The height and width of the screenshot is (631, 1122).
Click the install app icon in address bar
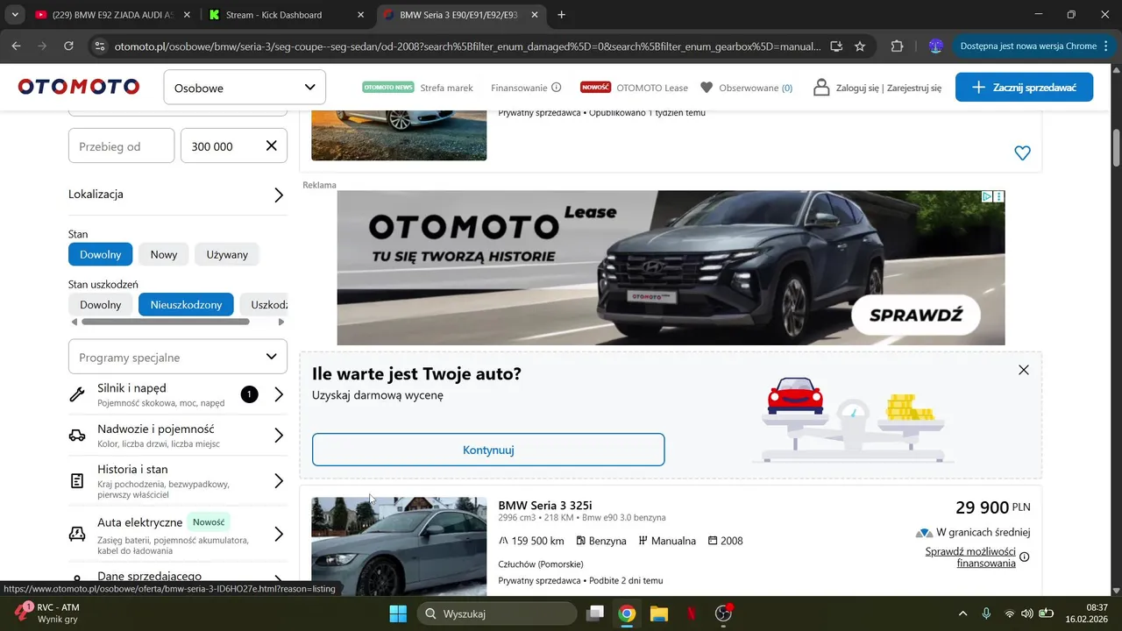pyautogui.click(x=836, y=46)
